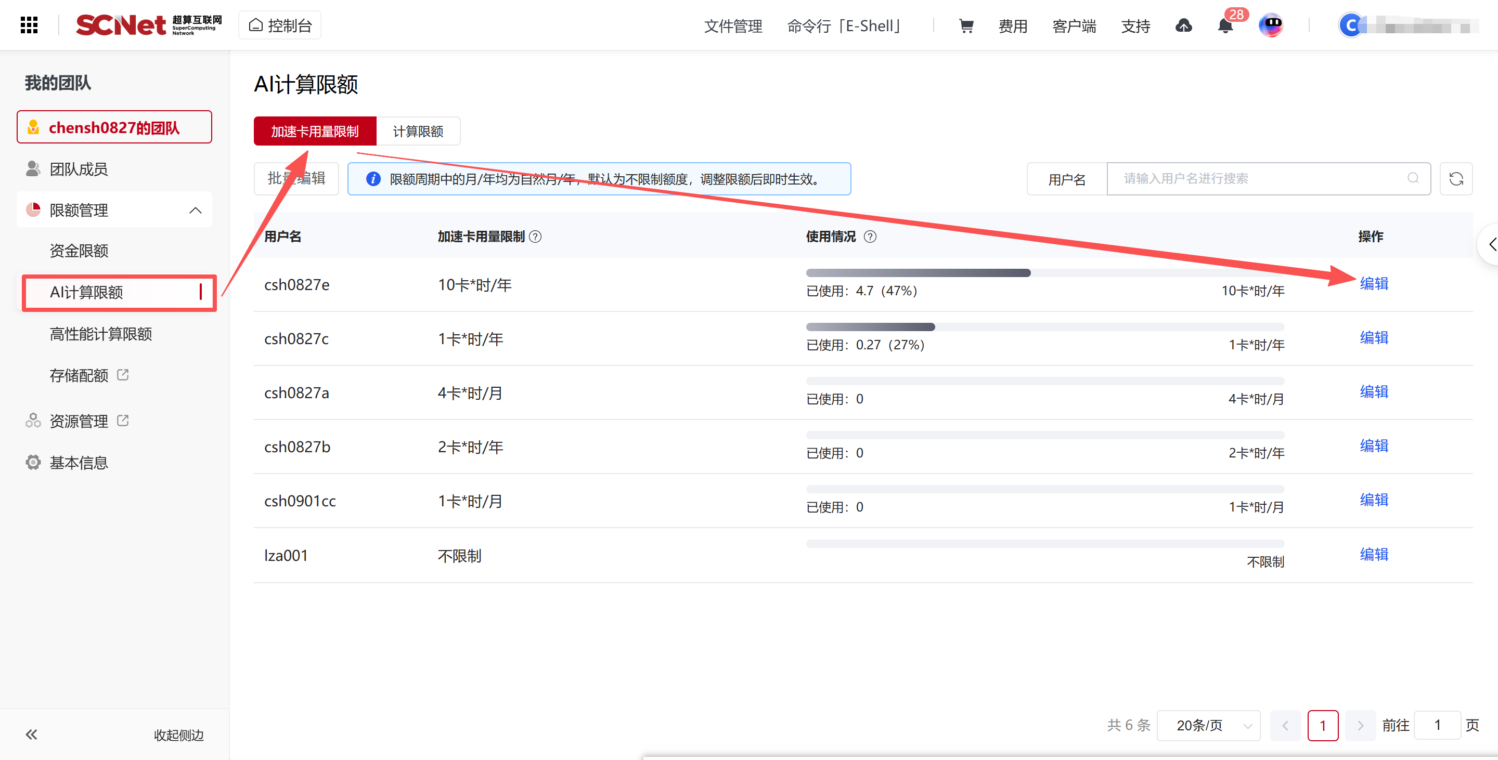1498x760 pixels.
Task: Open the 20条/页 page size dropdown
Action: 1208,725
